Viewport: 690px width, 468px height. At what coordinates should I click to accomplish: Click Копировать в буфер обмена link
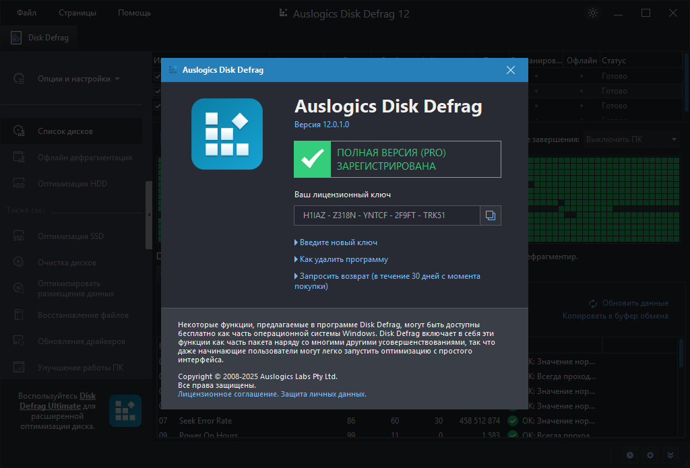click(x=615, y=316)
